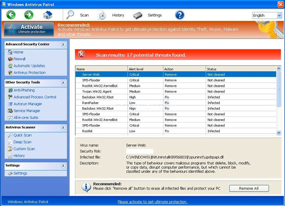Click the Deep Scan icon

(x=10, y=142)
